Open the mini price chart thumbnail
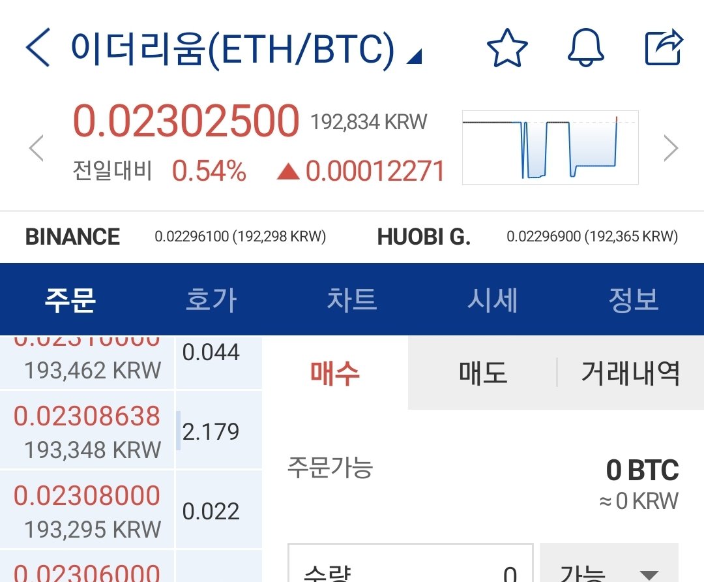The image size is (704, 582). 550,147
